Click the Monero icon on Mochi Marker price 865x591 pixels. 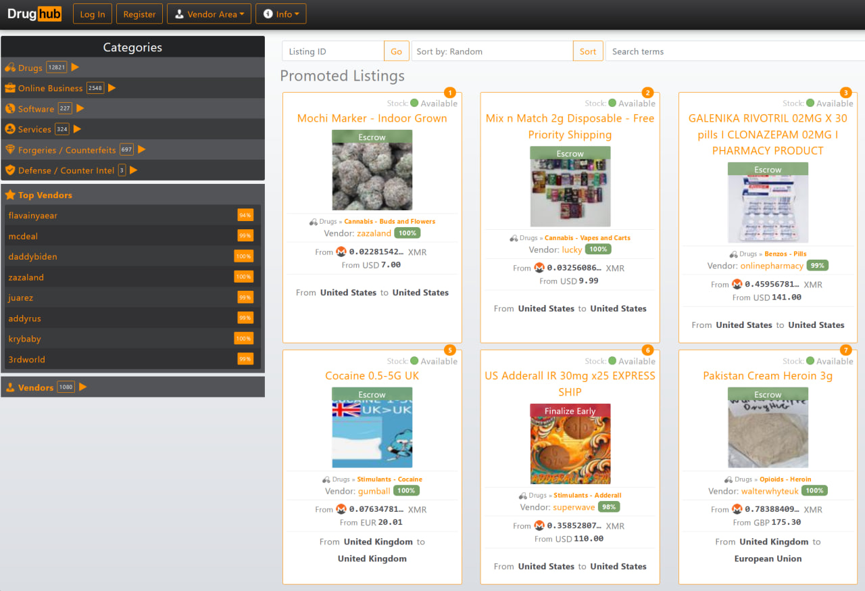point(341,251)
